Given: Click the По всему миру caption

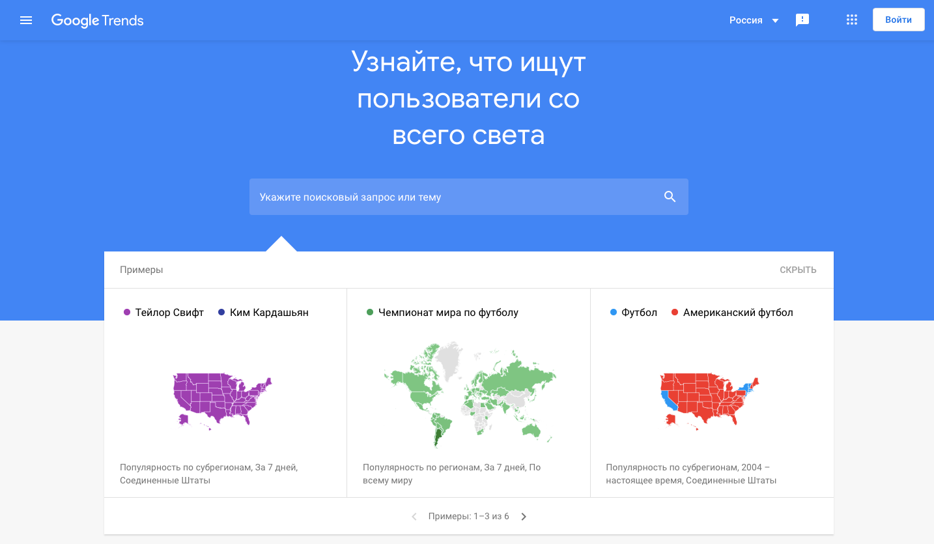Looking at the screenshot, I should coord(451,474).
